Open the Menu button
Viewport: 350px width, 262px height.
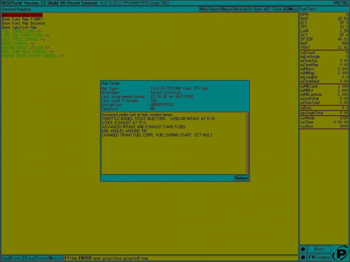coord(293,9)
